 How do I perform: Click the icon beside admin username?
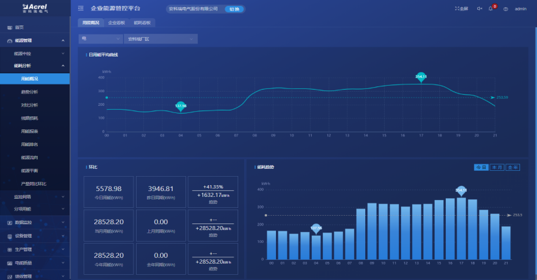[505, 8]
